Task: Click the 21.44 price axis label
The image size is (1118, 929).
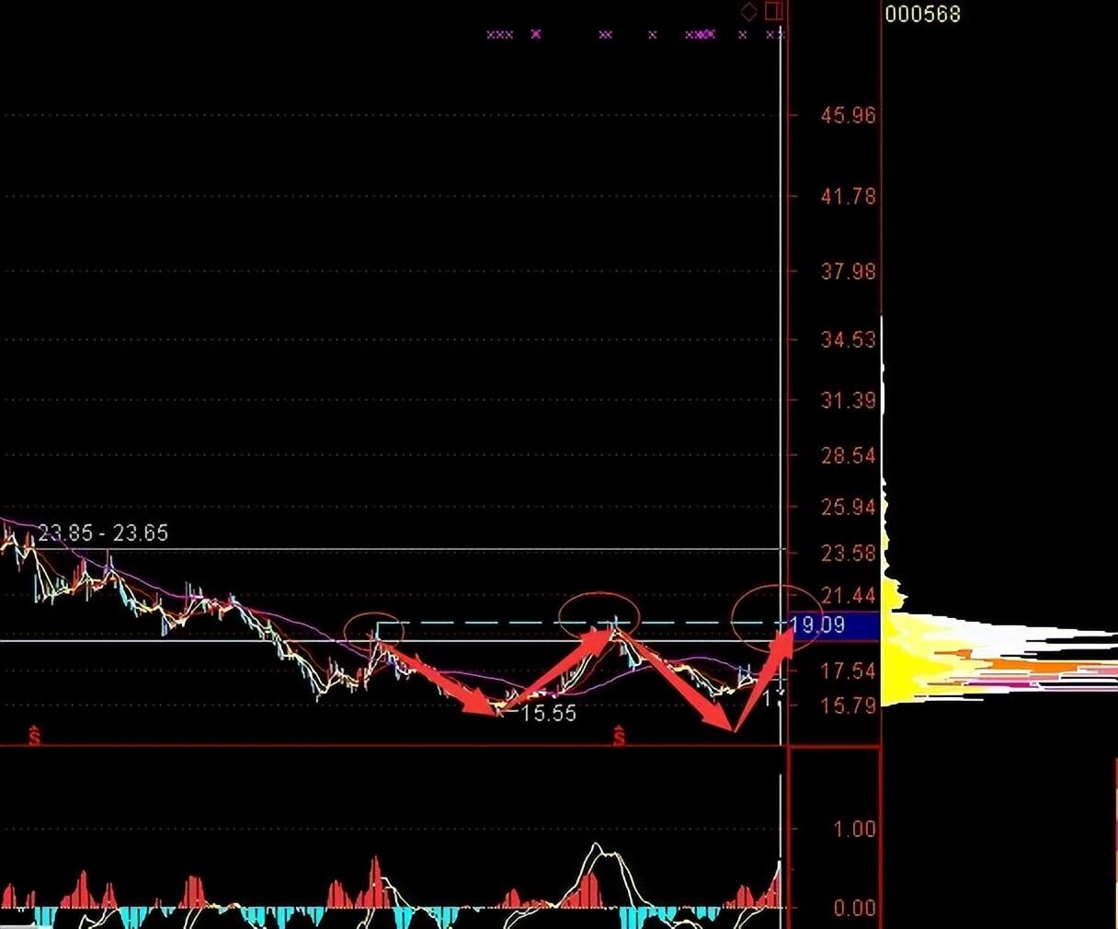Action: pyautogui.click(x=849, y=595)
